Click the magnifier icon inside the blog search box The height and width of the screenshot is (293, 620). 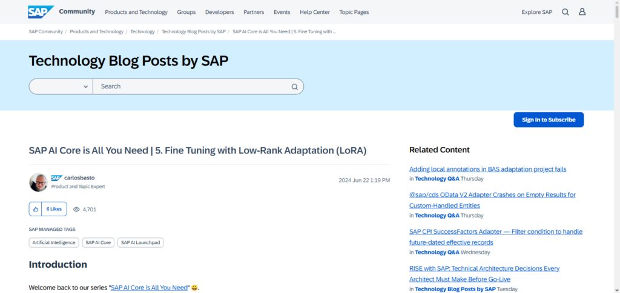(x=295, y=87)
